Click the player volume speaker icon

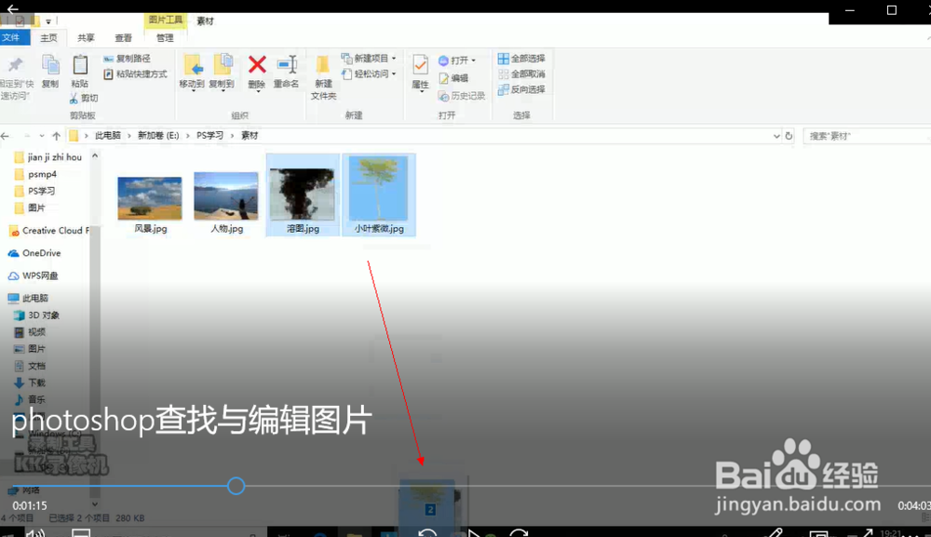point(35,532)
